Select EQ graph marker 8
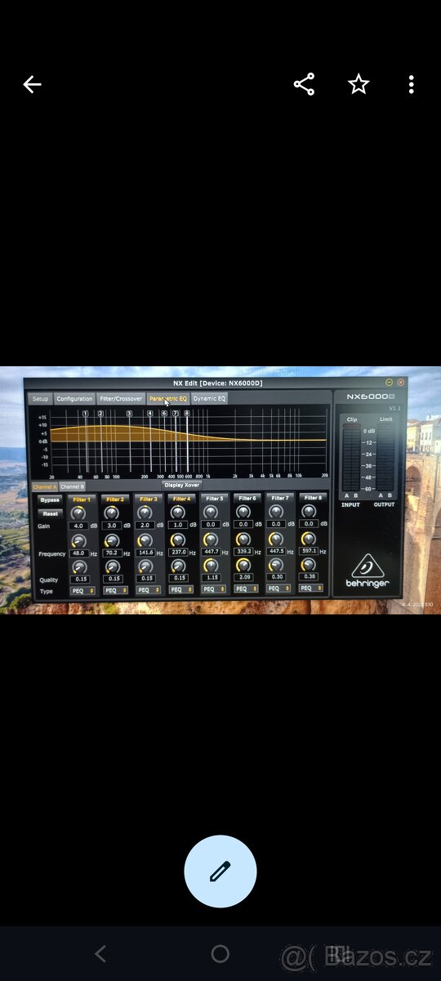The height and width of the screenshot is (981, 441). click(x=187, y=414)
